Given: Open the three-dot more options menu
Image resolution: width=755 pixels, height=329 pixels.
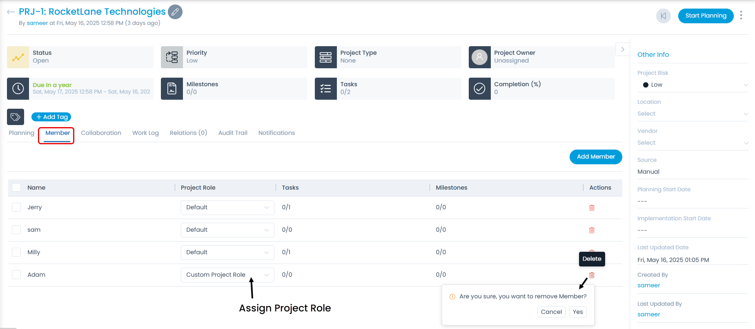Looking at the screenshot, I should [x=741, y=16].
